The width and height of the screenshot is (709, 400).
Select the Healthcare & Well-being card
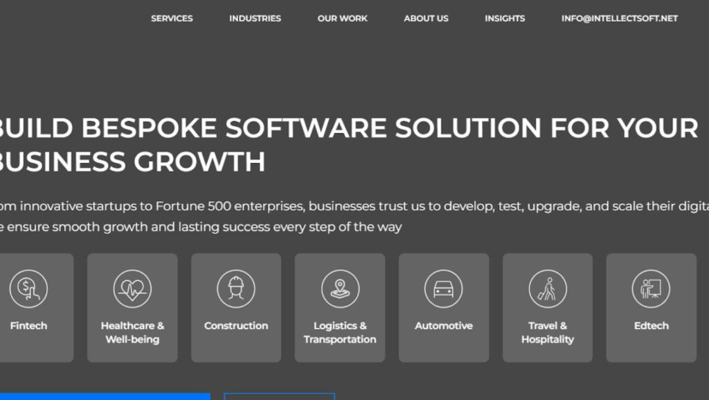click(132, 308)
